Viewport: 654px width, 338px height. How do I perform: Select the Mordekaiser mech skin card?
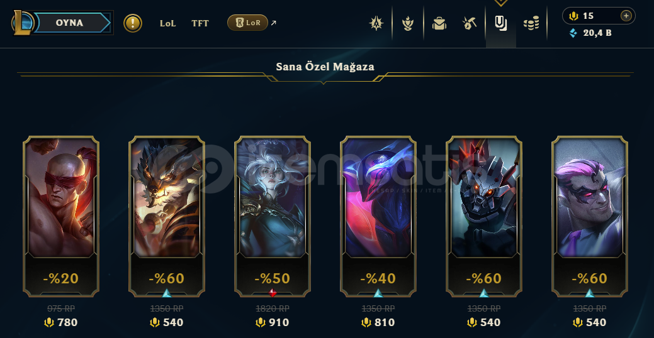tap(484, 217)
